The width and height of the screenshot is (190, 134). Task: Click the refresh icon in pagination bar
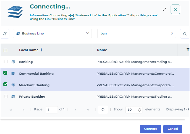point(103,109)
